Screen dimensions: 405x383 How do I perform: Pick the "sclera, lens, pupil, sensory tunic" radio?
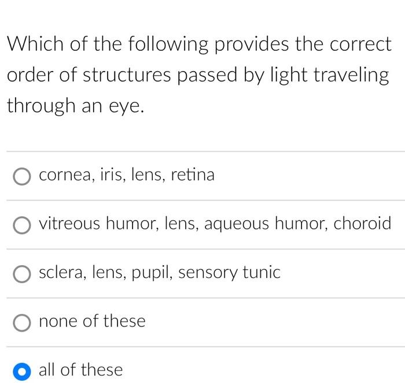(22, 274)
